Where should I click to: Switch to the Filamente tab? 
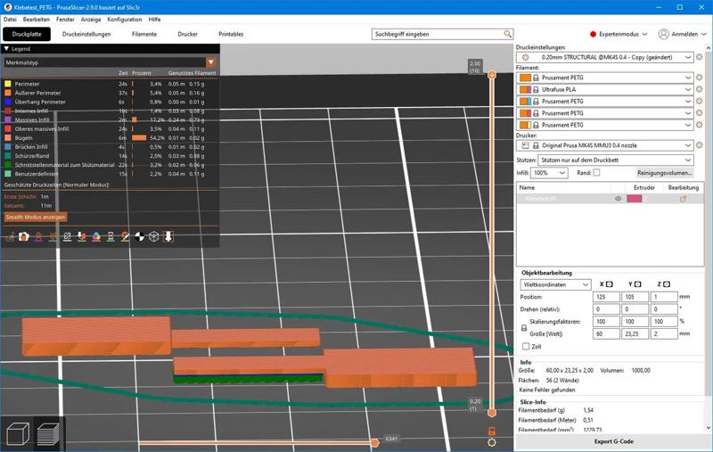[x=144, y=34]
